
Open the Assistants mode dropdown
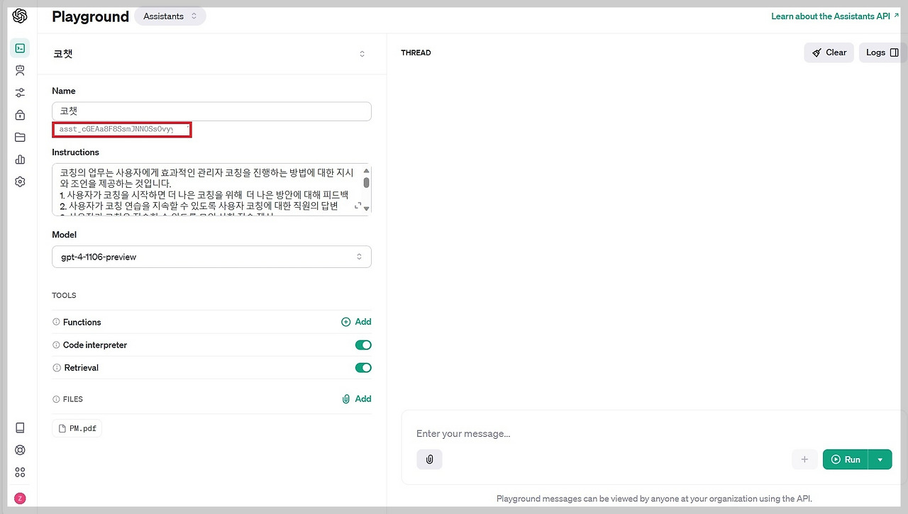(170, 16)
